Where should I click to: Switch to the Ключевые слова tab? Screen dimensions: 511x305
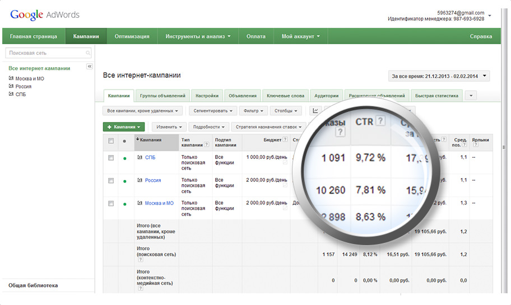(285, 96)
